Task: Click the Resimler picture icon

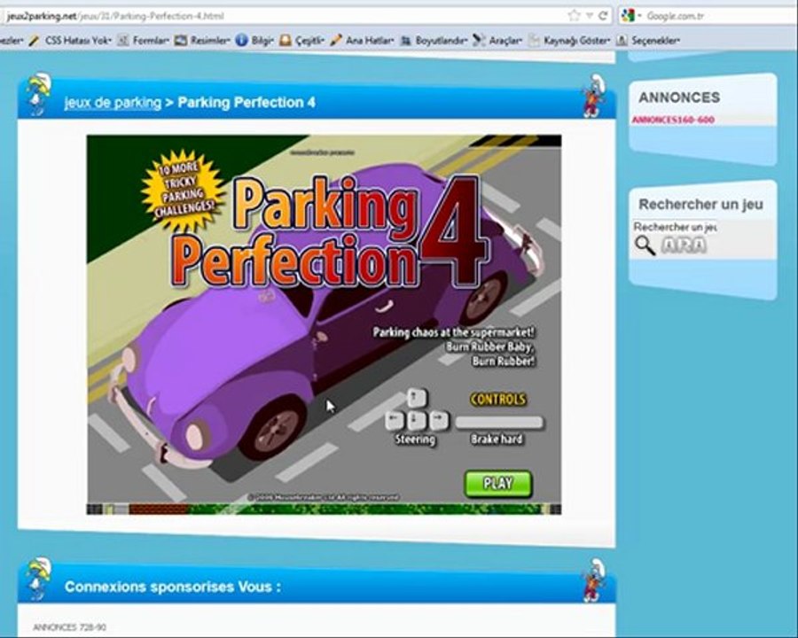Action: [x=181, y=40]
